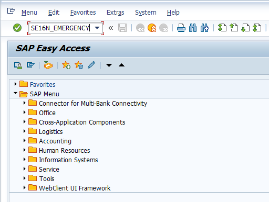Screen dimensions: 269x202
Task: Click the Move Favorites Down arrow
Action: coord(109,65)
